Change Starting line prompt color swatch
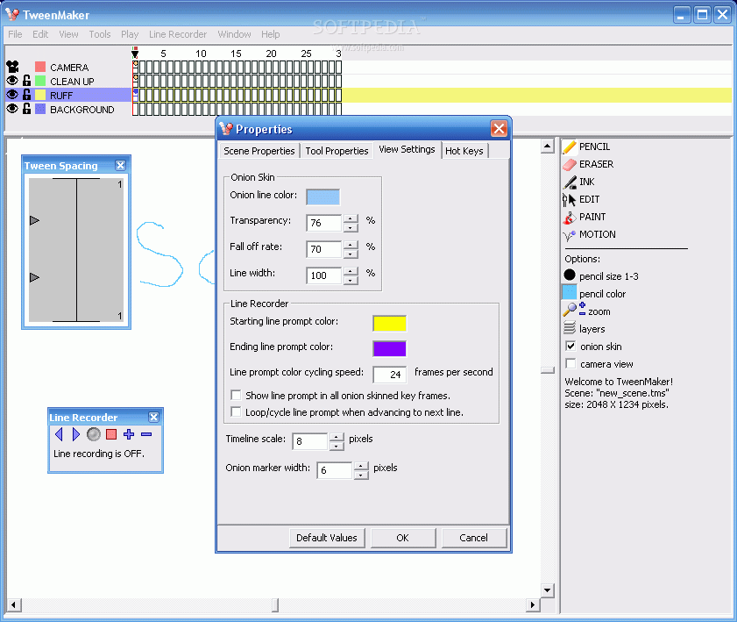This screenshot has height=622, width=737. (x=390, y=324)
